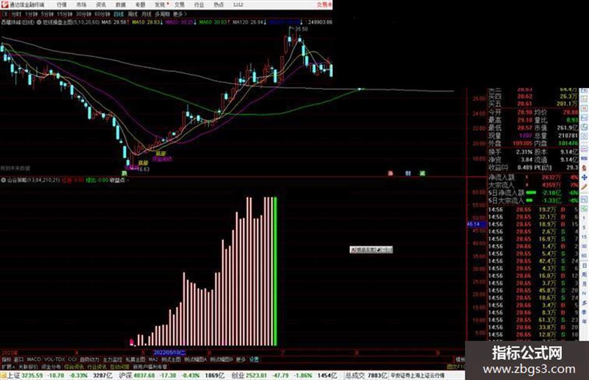Viewport: 589px width, 380px height.
Task: Switch to 1分钟 period tab
Action: point(31,14)
